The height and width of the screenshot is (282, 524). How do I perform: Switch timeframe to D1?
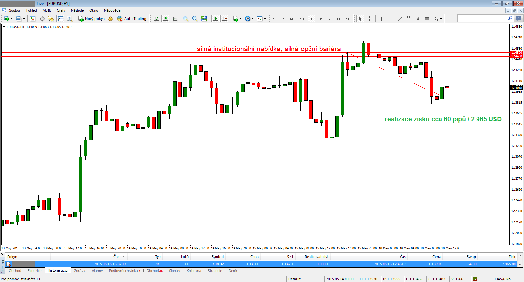point(330,19)
